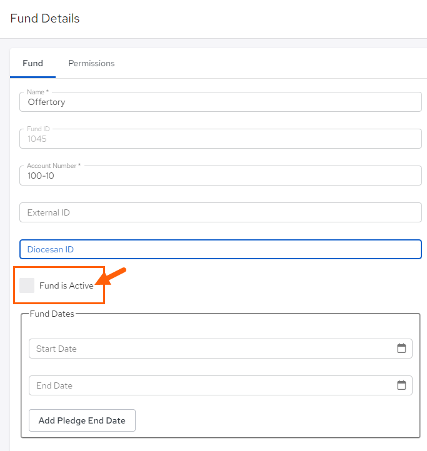Image resolution: width=427 pixels, height=451 pixels.
Task: Click the 'Fund ID' floating label
Action: click(38, 129)
